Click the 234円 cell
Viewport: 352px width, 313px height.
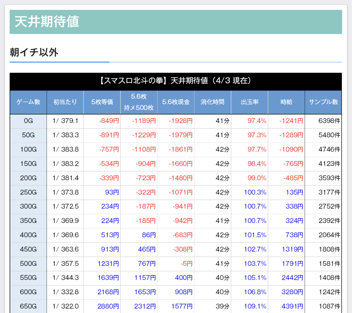coord(102,207)
